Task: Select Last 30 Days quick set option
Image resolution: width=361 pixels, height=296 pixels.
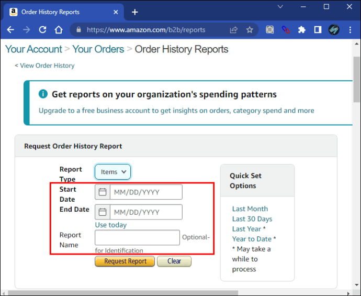Action: coord(252,219)
